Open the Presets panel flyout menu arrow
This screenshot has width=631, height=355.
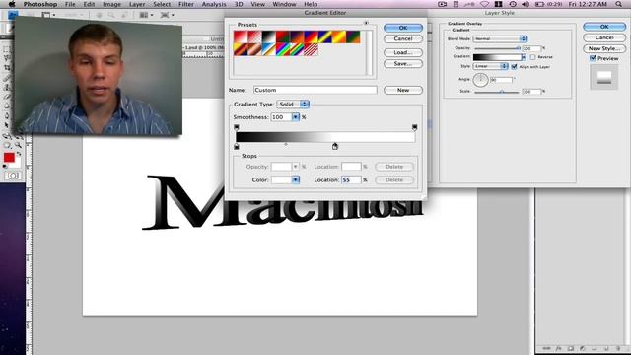(366, 23)
